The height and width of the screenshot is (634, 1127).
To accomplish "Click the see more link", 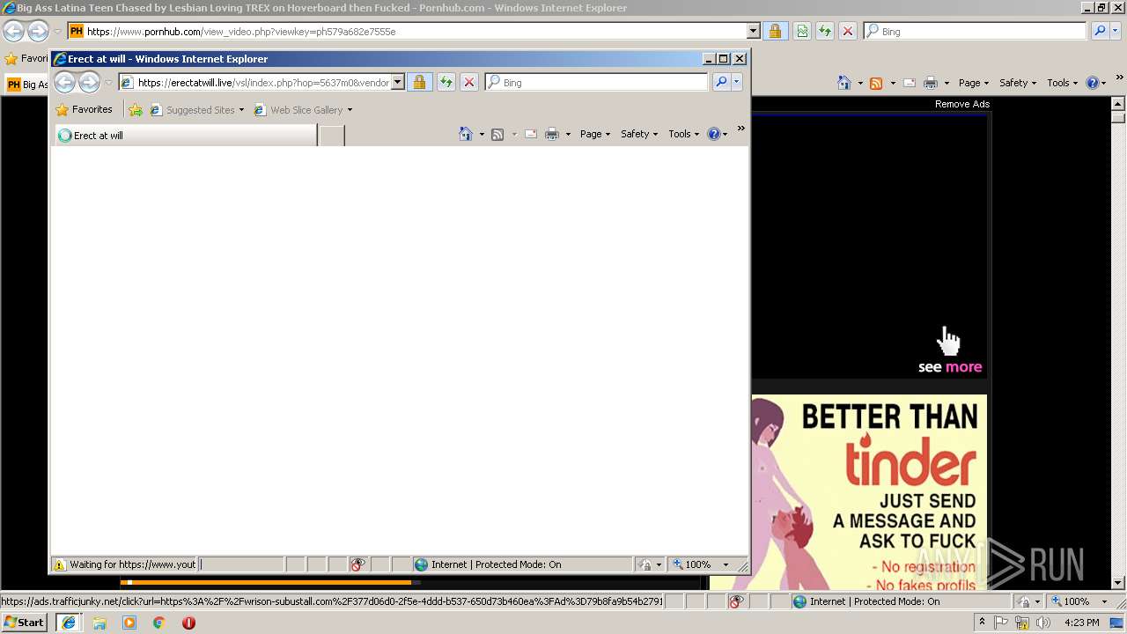I will pos(949,367).
